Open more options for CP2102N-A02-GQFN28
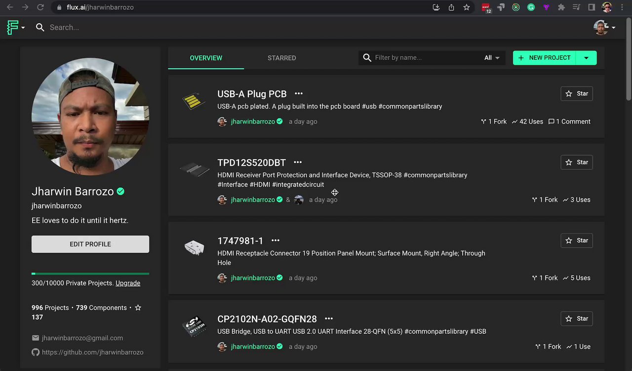 (x=329, y=319)
